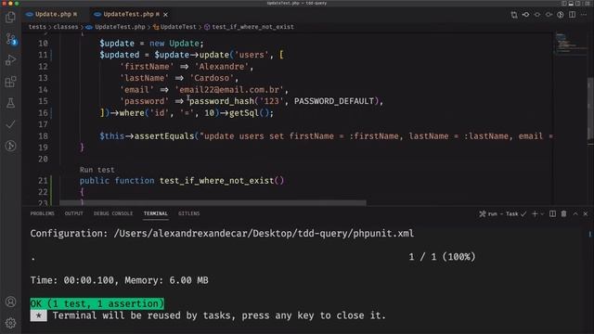This screenshot has width=594, height=334.
Task: Click the classes breadcrumb segment
Action: coord(66,27)
